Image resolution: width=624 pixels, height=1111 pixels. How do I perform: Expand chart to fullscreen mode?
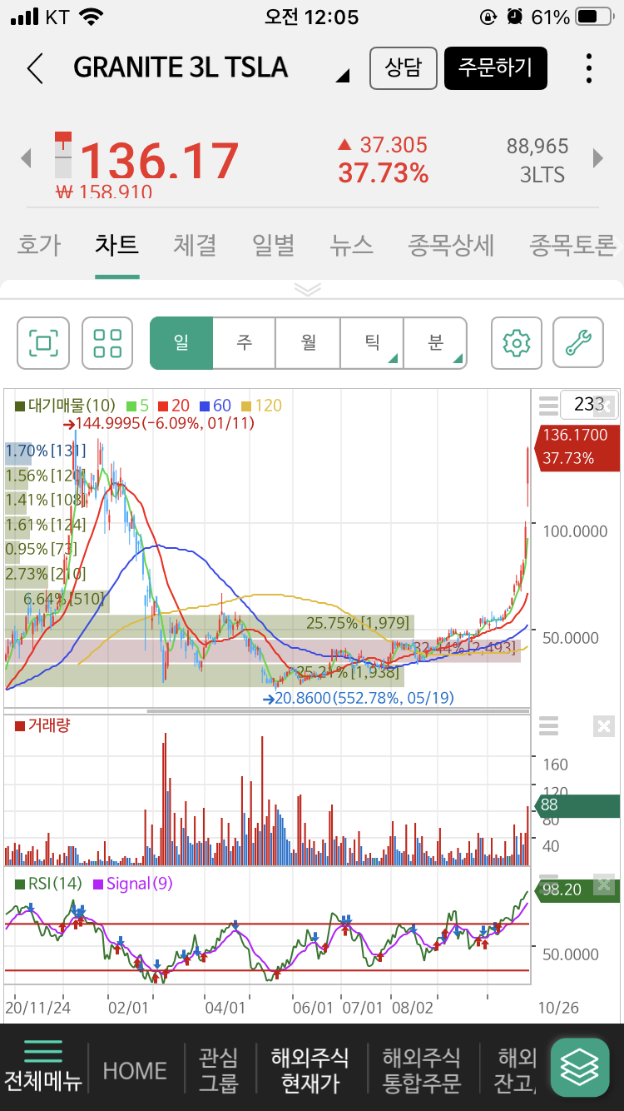43,342
